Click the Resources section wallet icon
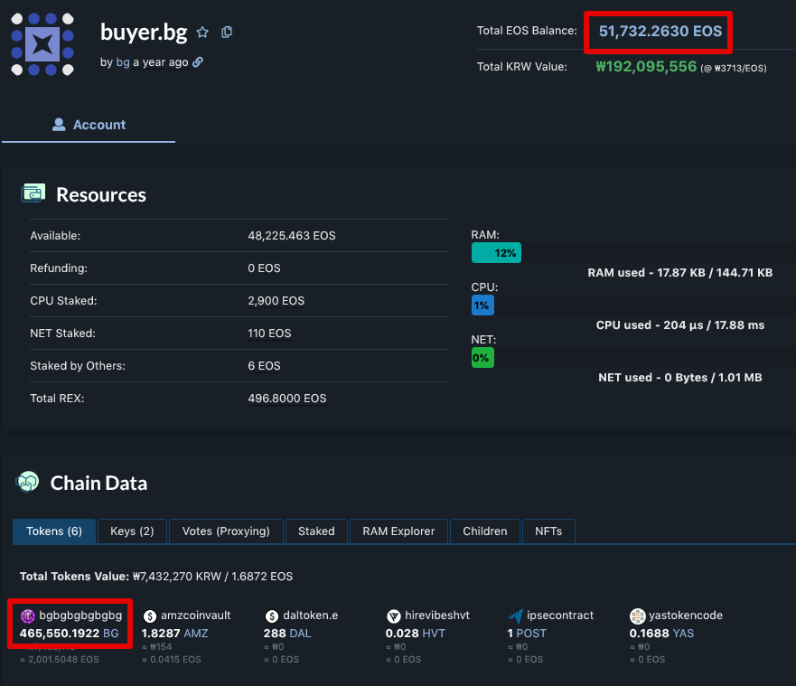796x686 pixels. [33, 193]
